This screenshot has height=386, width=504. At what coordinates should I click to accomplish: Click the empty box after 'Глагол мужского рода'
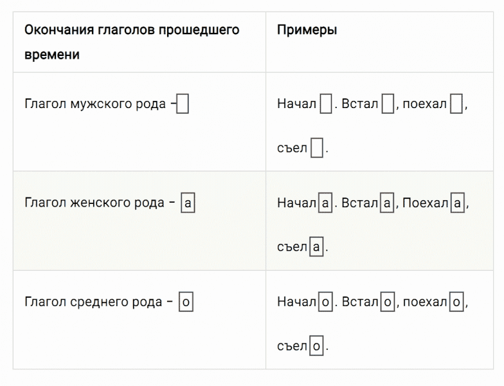point(183,104)
